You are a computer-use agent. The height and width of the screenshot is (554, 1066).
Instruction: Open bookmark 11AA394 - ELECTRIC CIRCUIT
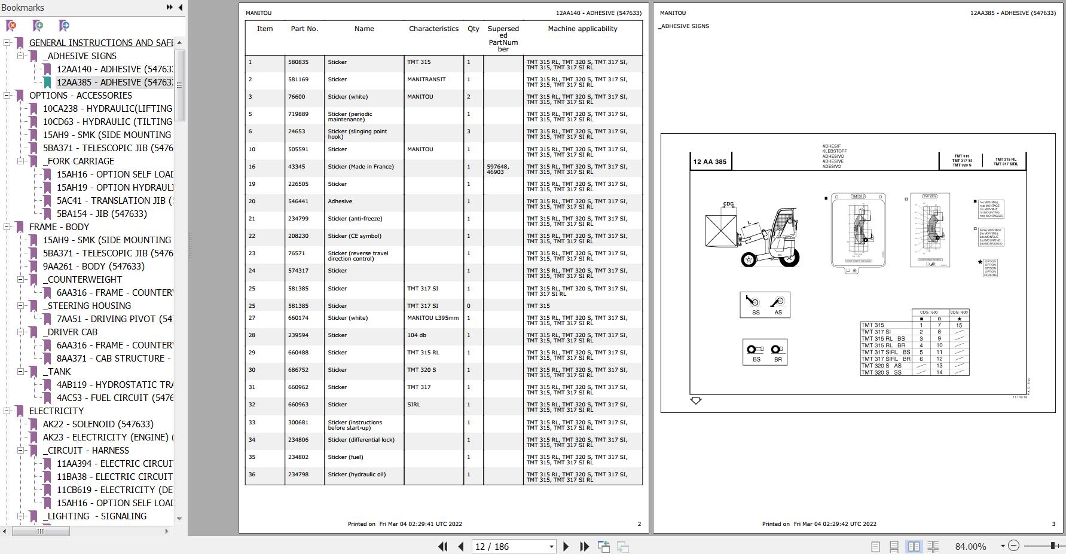[115, 464]
